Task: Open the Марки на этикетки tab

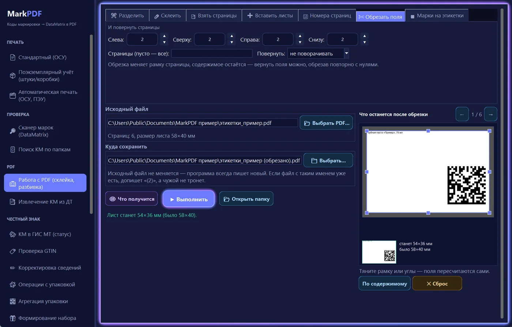Action: coord(437,16)
